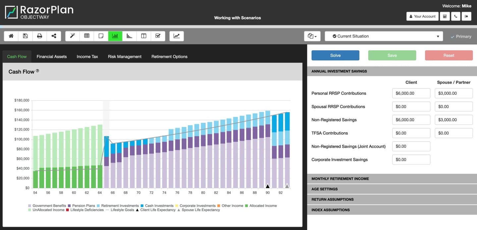This screenshot has width=477, height=230.
Task: Click Client Spousal RRSP Contributions field
Action: pyautogui.click(x=411, y=106)
